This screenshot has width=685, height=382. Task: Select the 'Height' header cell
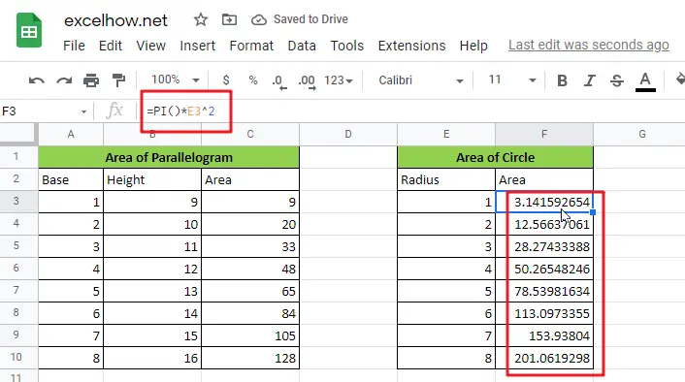coord(152,179)
